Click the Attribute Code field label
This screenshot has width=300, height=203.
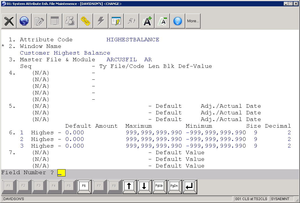46,40
